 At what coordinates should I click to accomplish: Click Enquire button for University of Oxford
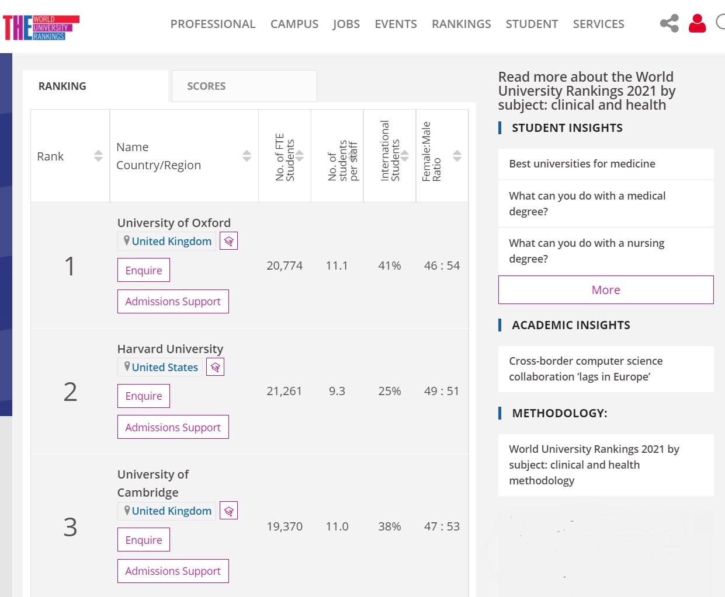coord(144,270)
